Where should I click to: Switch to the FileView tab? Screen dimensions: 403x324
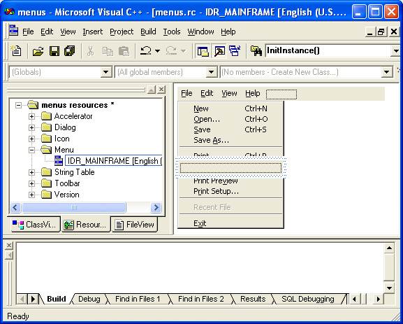point(135,225)
